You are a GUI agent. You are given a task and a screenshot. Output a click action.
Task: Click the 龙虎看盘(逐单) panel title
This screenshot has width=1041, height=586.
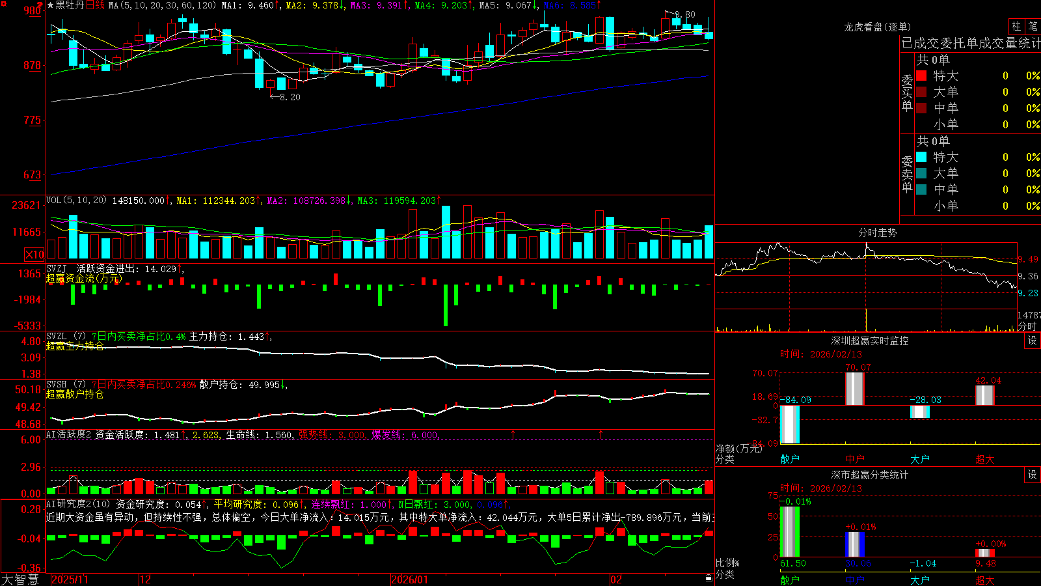(877, 27)
